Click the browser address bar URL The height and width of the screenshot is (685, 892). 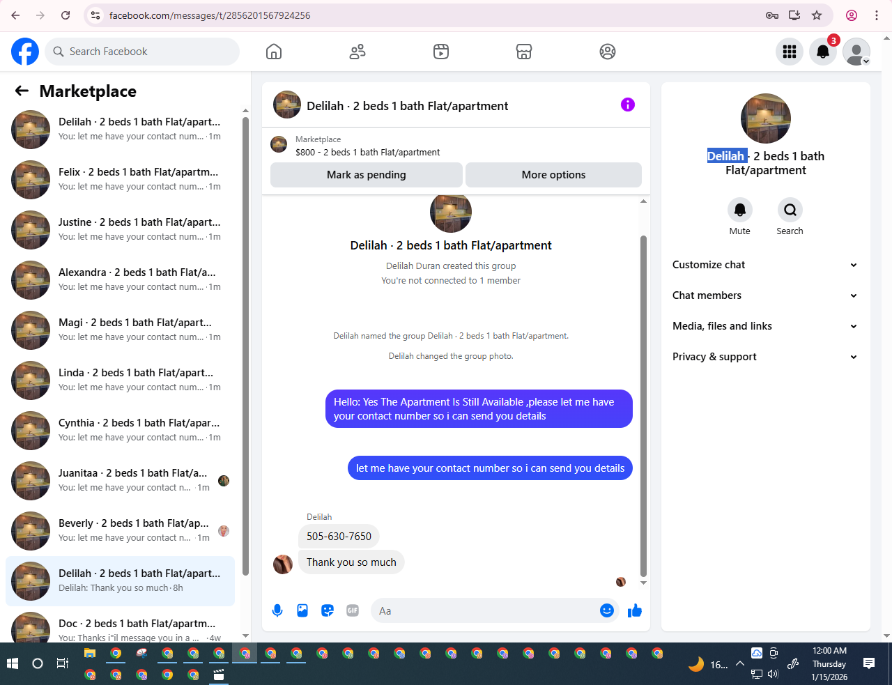(210, 15)
